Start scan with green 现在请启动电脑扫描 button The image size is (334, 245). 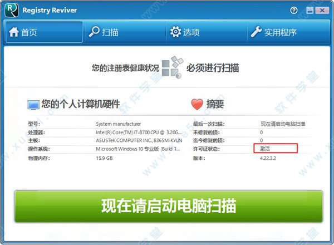tap(169, 206)
